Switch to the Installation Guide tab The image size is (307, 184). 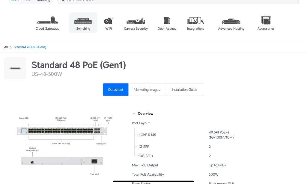point(184,90)
